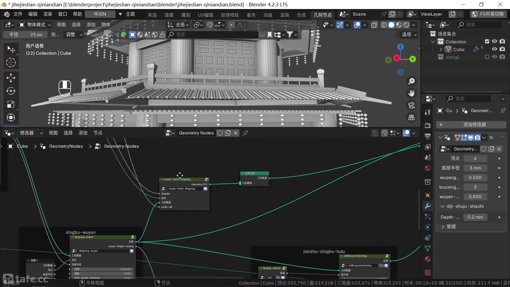Click the pin icon in node editor header
Viewport: 510px width, 287px height.
[x=245, y=133]
